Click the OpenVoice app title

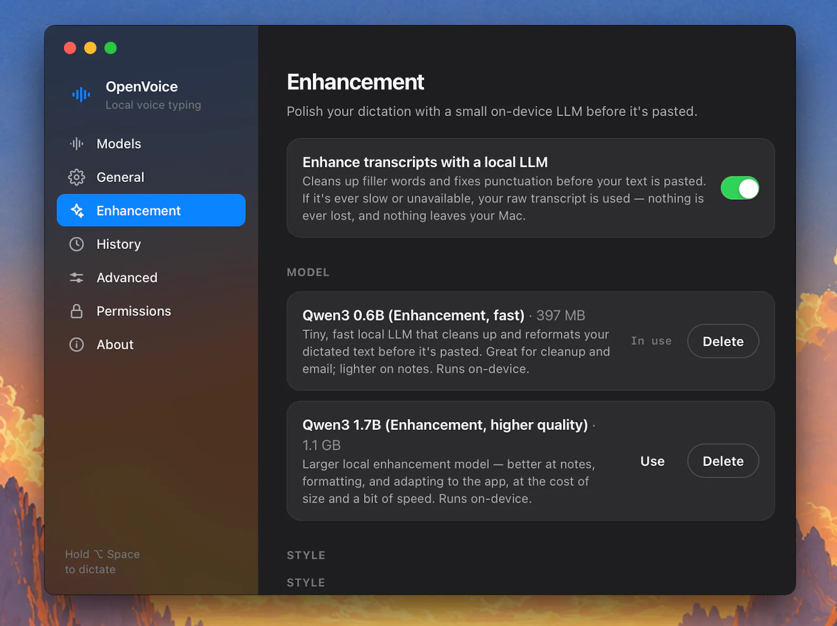142,86
